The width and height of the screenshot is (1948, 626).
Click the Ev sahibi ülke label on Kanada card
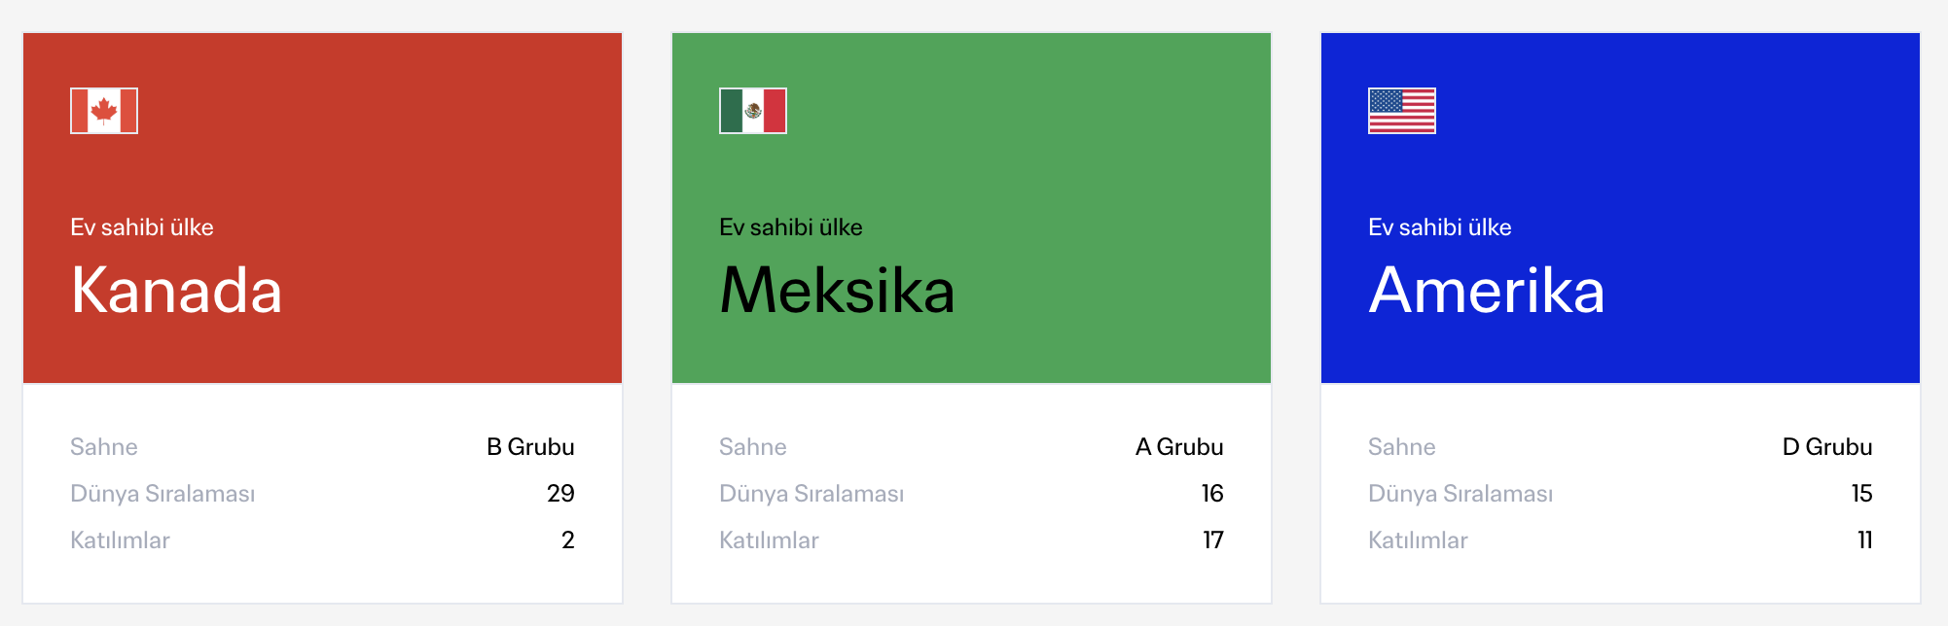coord(142,227)
